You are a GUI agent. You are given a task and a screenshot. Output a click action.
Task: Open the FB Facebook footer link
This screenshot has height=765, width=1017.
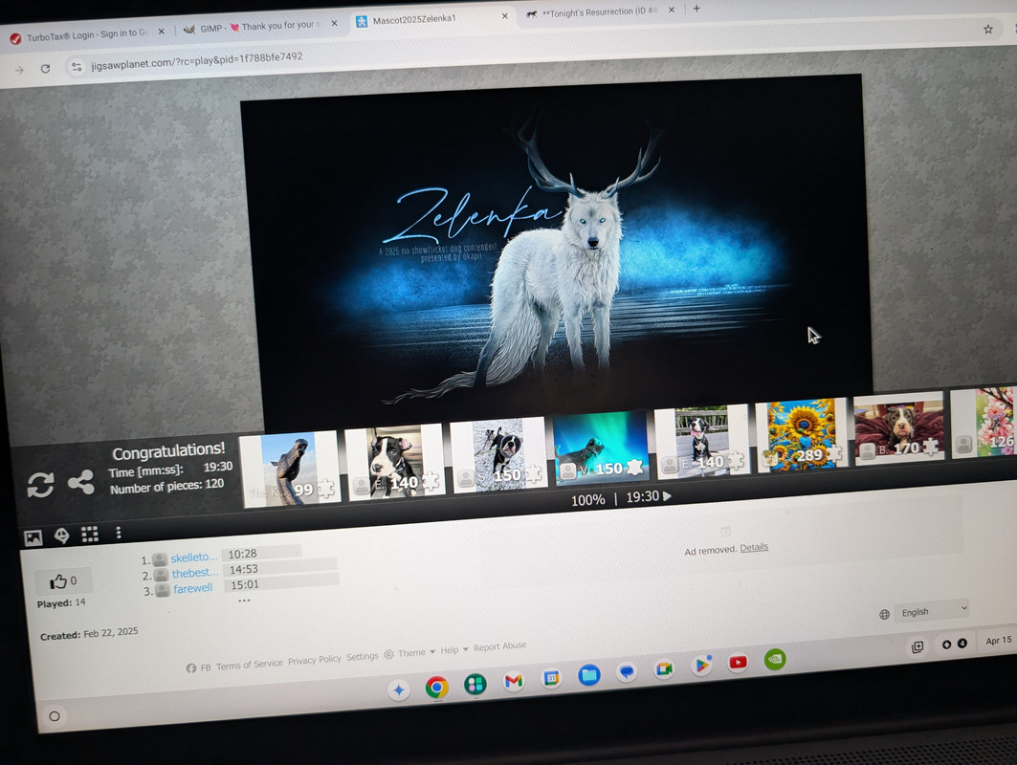coord(198,667)
